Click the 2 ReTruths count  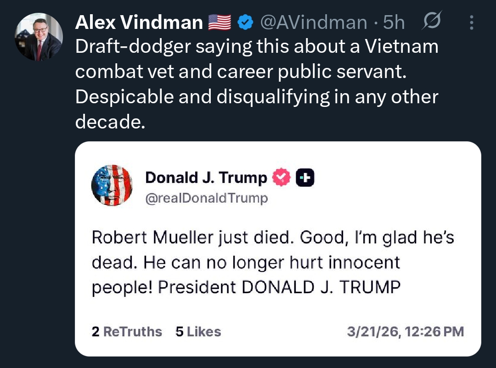pyautogui.click(x=127, y=332)
